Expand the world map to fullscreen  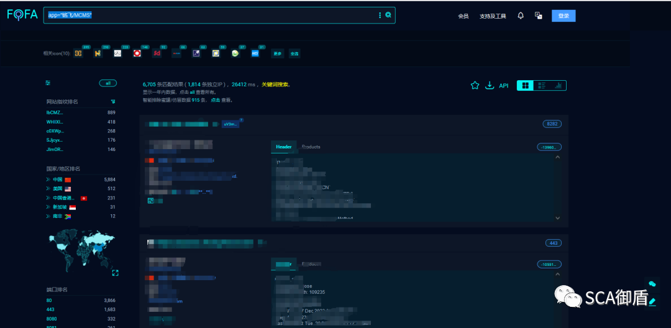(115, 273)
